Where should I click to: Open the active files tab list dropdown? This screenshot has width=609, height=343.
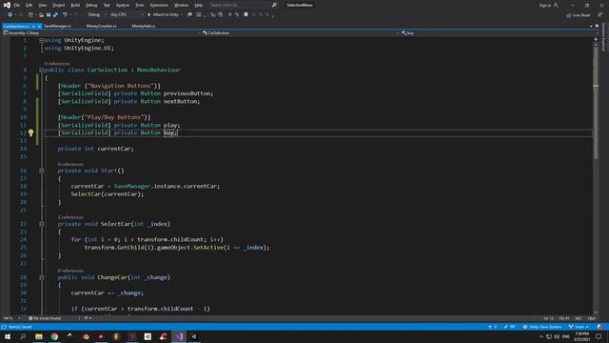[x=591, y=26]
